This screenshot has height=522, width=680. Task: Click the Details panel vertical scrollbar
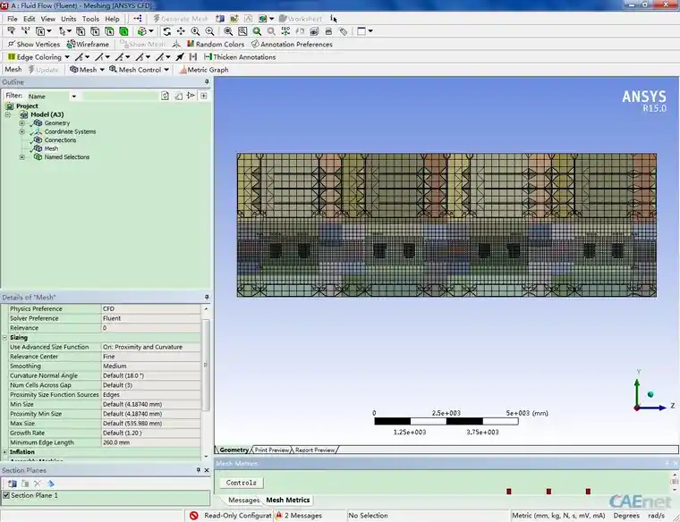click(x=206, y=366)
